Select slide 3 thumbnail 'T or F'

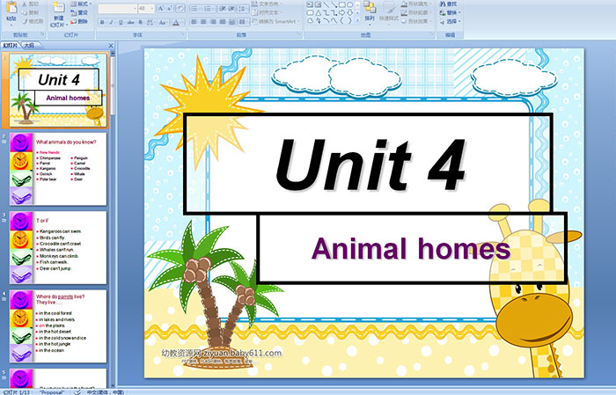pos(58,247)
